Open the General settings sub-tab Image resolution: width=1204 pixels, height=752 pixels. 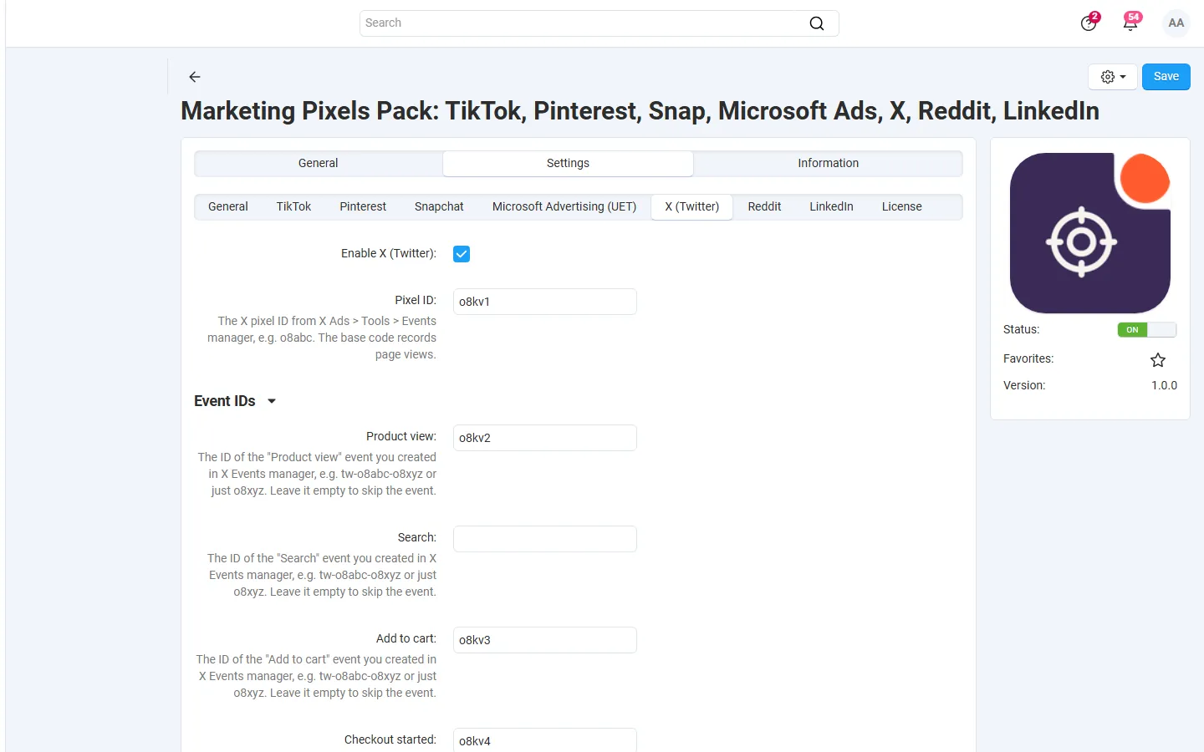click(x=228, y=207)
